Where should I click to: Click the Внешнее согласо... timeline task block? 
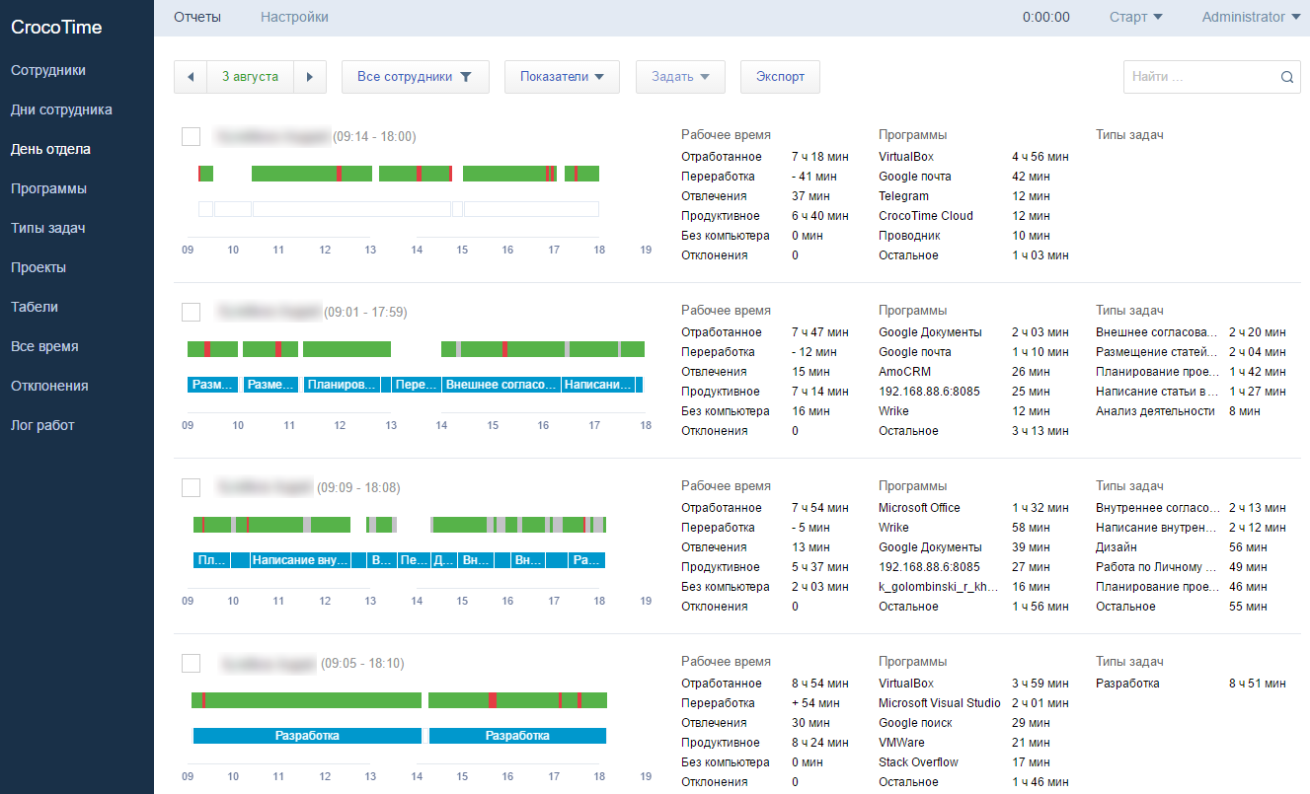pyautogui.click(x=501, y=385)
